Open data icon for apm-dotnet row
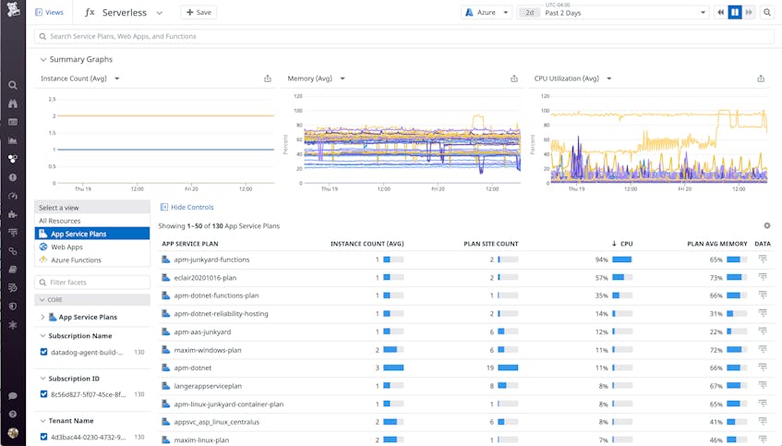Screen dimensions: 782x446 click(763, 368)
